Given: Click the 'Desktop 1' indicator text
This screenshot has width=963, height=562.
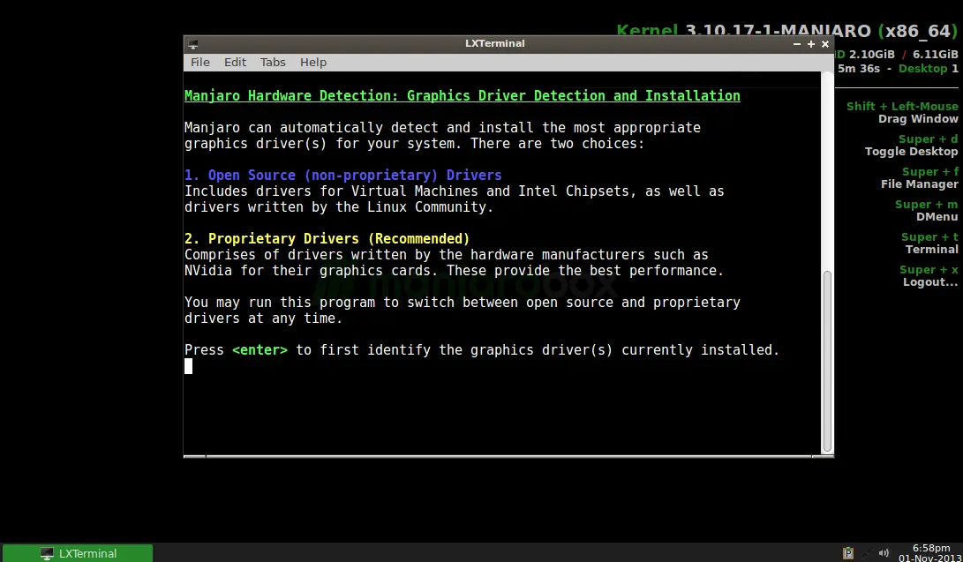Looking at the screenshot, I should click(928, 69).
